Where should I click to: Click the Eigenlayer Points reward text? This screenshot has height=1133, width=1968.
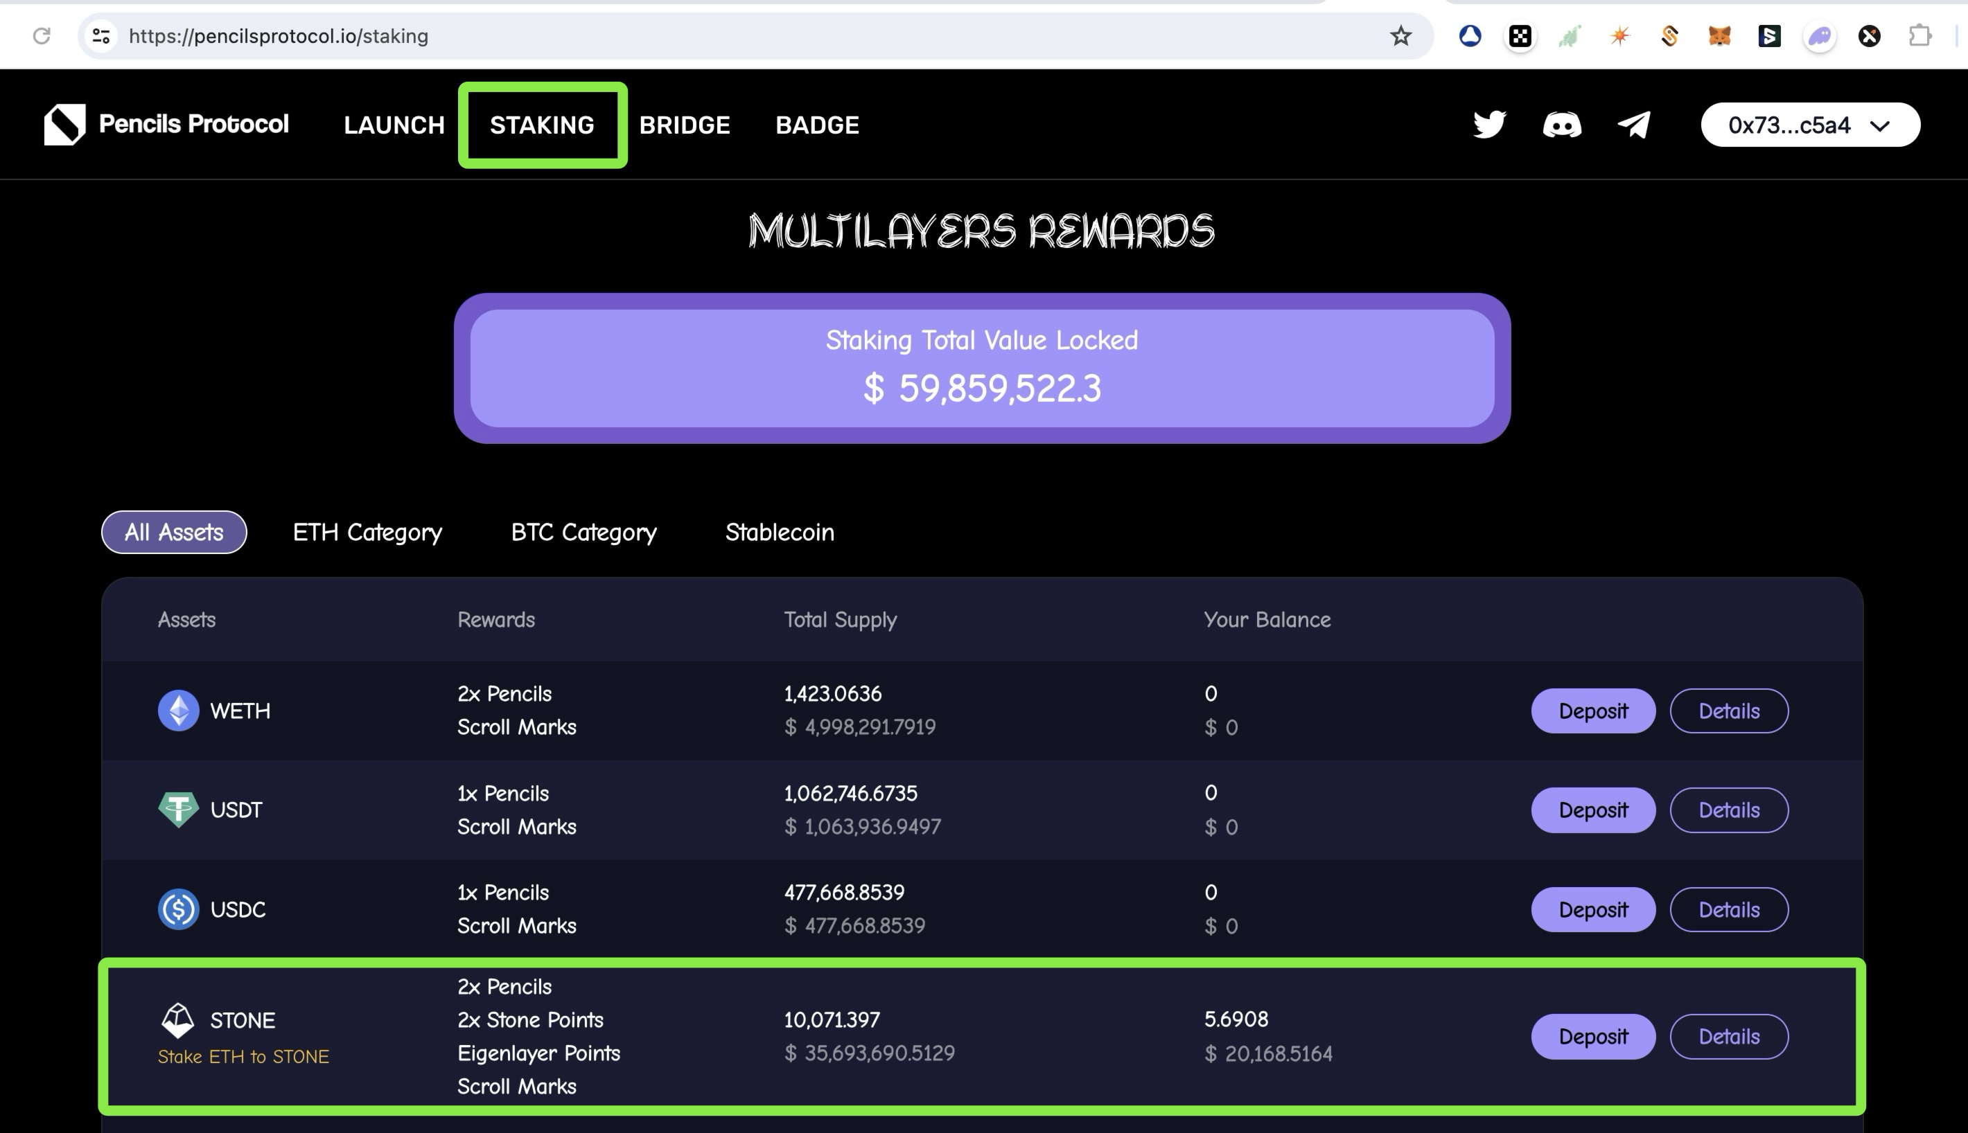click(538, 1053)
